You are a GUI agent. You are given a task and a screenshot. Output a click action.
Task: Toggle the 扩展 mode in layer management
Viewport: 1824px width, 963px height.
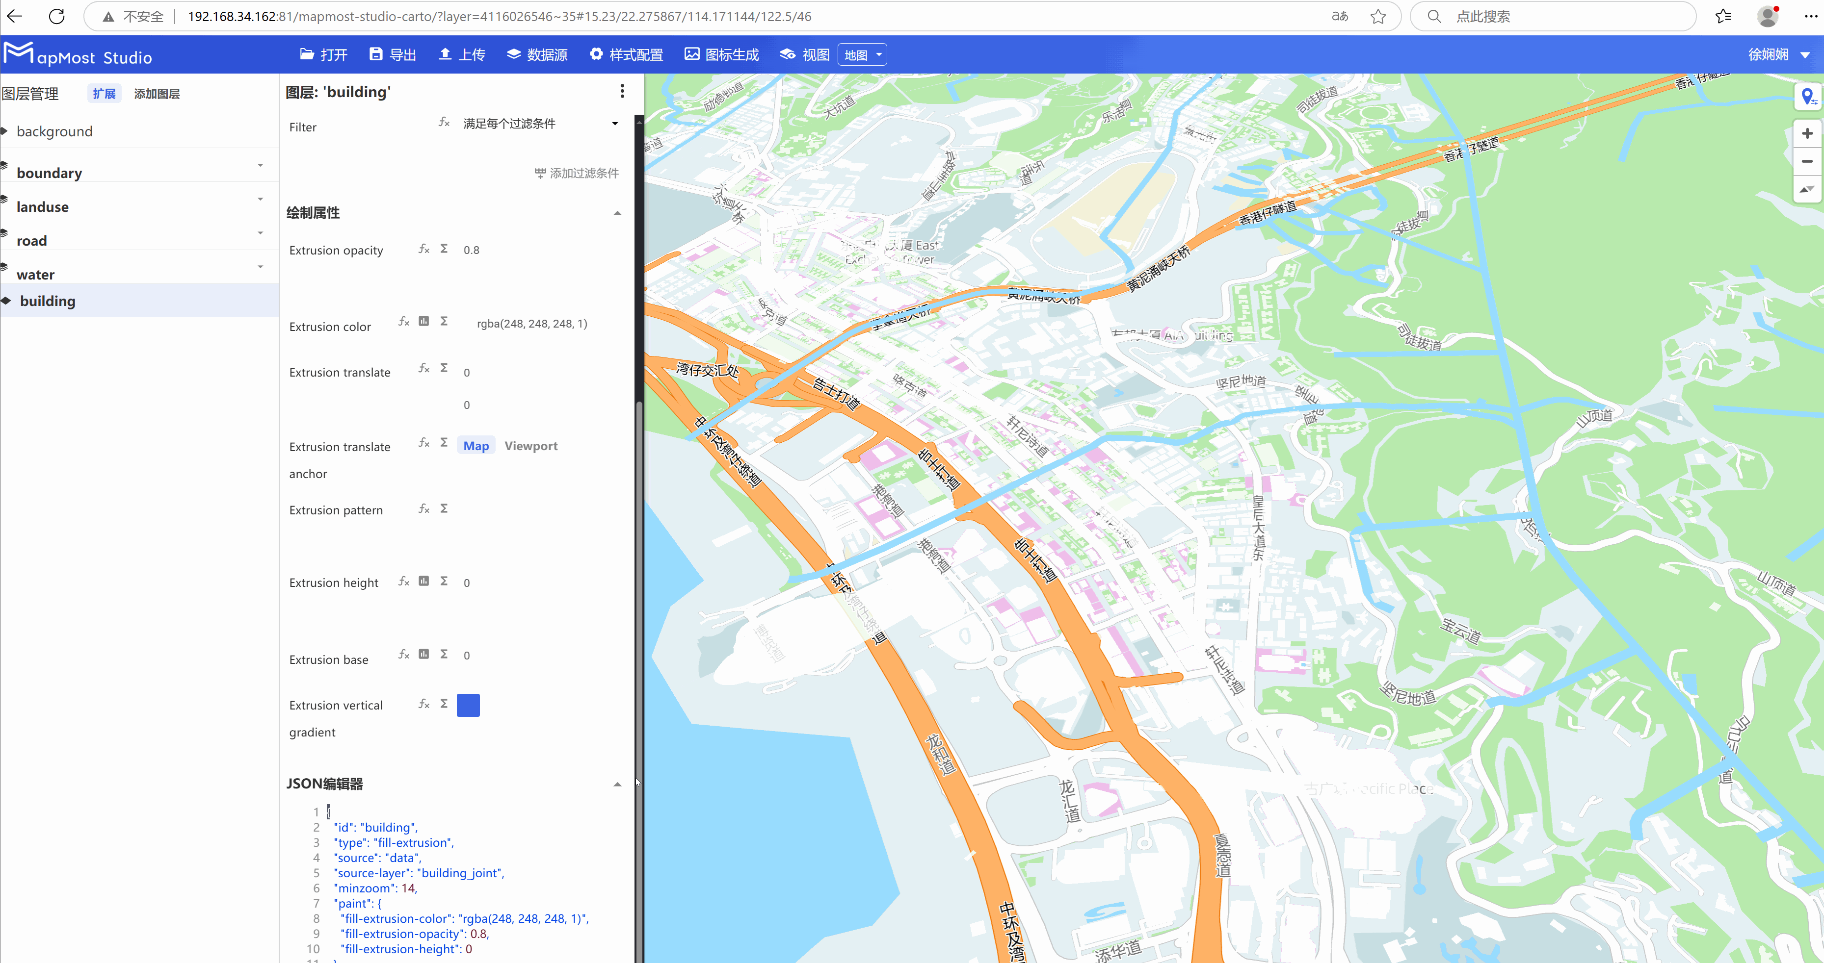point(104,93)
